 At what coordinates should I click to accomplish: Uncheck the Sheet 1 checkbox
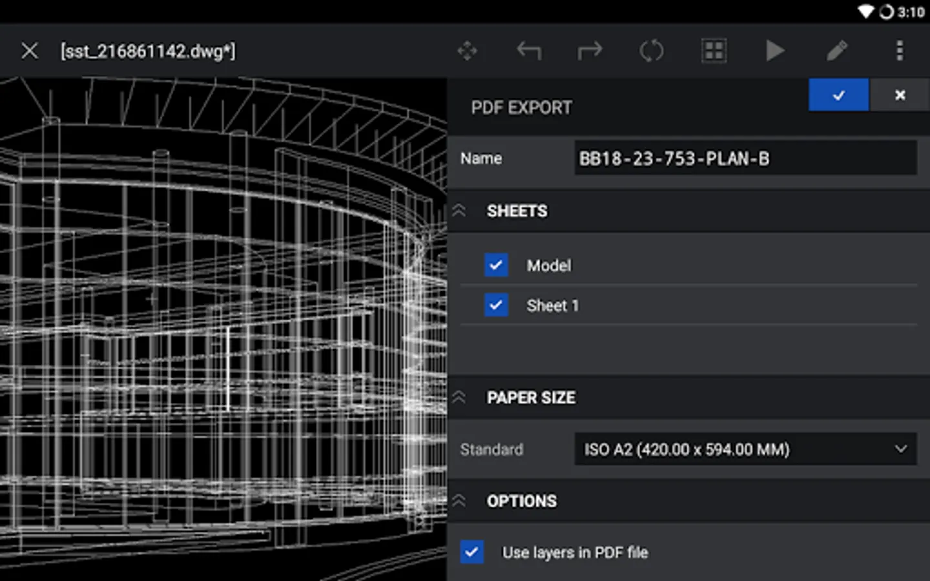pyautogui.click(x=496, y=305)
